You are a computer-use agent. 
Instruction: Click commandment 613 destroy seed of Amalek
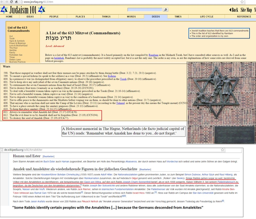click(x=36, y=118)
